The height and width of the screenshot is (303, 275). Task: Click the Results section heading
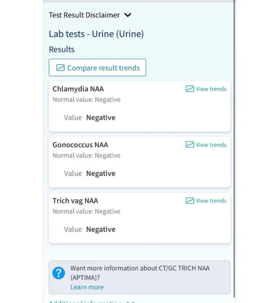(62, 49)
